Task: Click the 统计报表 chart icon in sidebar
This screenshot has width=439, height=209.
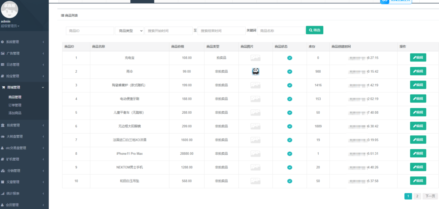Action: [x=3, y=194]
